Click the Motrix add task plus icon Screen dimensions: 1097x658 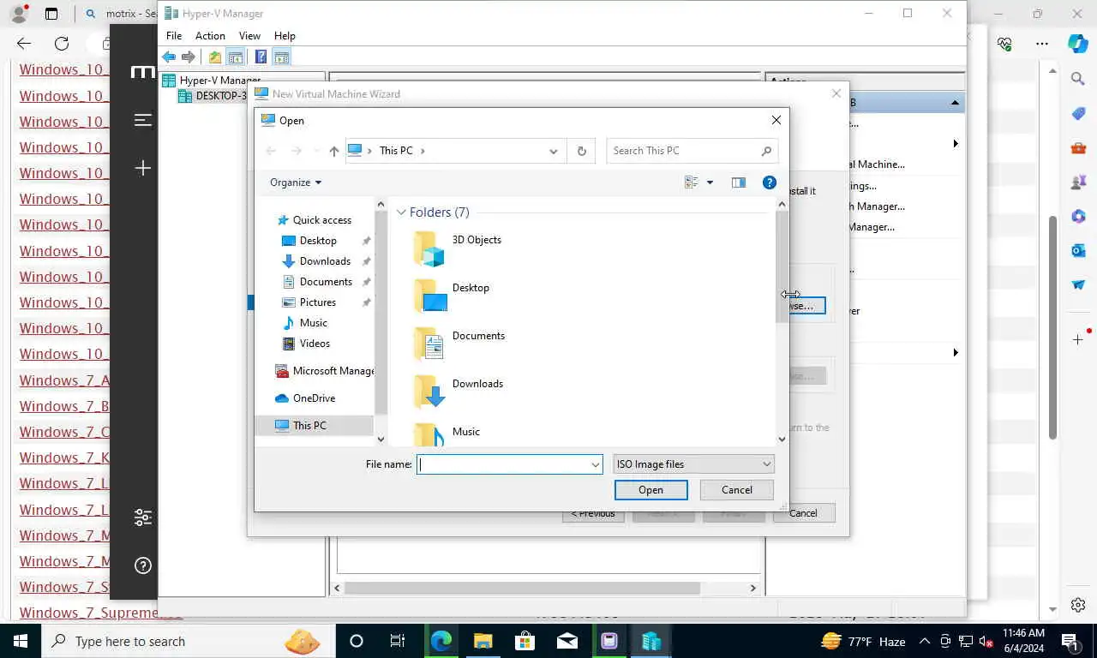click(143, 169)
